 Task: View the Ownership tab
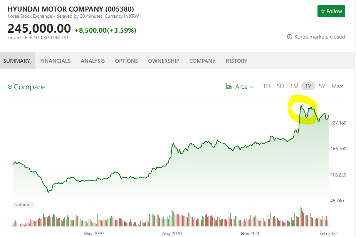click(164, 61)
